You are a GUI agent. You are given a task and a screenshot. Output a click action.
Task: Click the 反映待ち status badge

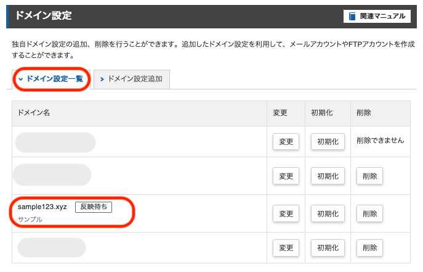[94, 207]
